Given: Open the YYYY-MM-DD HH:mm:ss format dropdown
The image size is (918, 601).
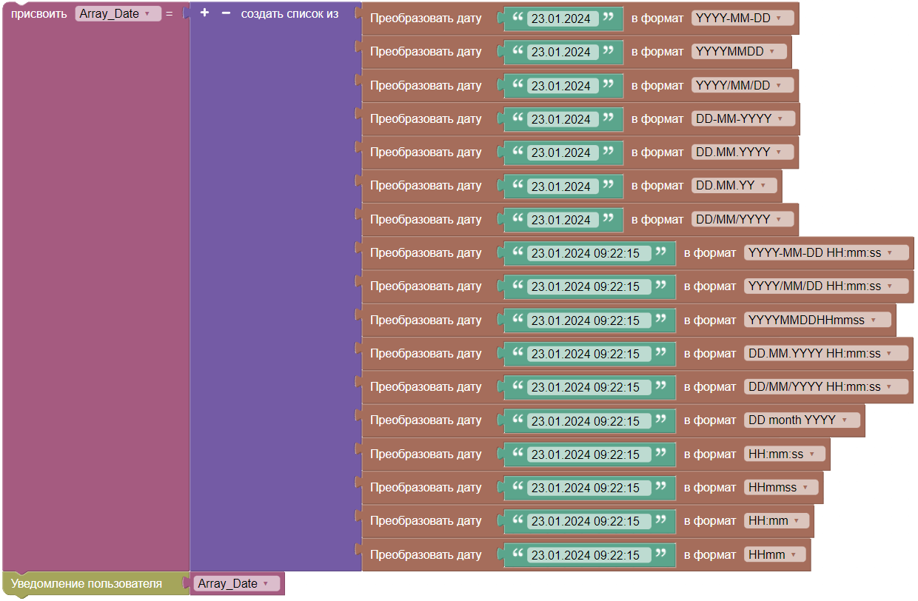Looking at the screenshot, I should click(x=826, y=252).
